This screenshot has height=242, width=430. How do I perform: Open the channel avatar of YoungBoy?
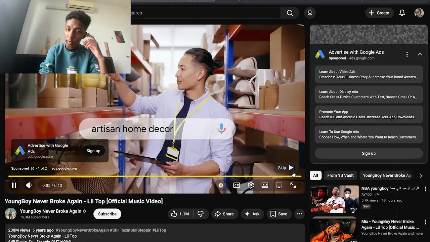[10, 214]
